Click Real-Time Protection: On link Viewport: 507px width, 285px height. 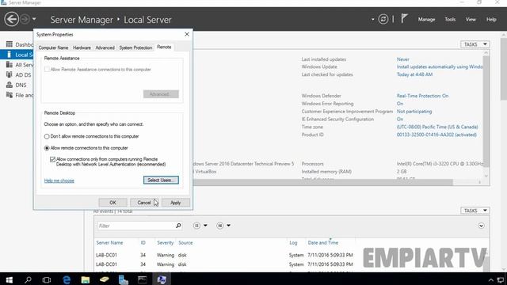pyautogui.click(x=422, y=96)
